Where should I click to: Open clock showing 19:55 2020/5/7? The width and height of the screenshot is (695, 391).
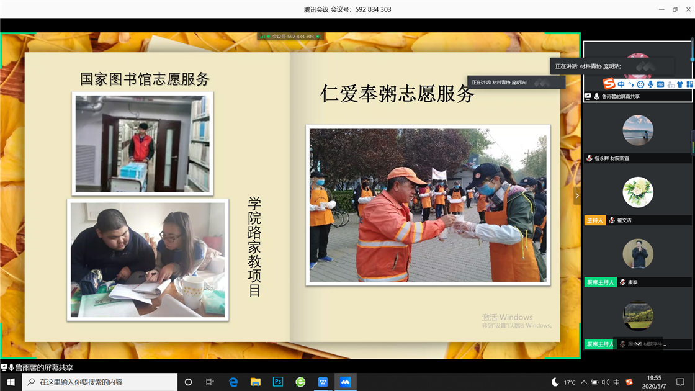654,382
